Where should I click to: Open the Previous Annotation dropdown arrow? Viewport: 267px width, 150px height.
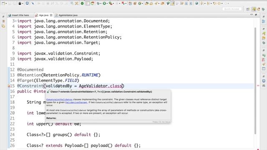point(211,4)
